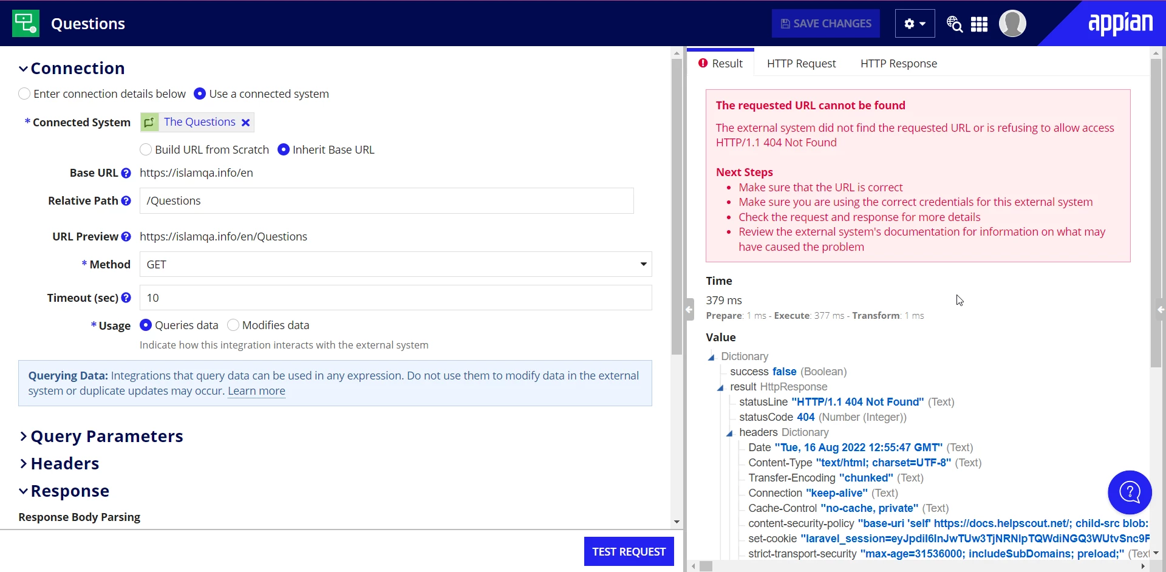Open the object search globe icon
Viewport: 1166px width, 572px height.
pyautogui.click(x=954, y=24)
